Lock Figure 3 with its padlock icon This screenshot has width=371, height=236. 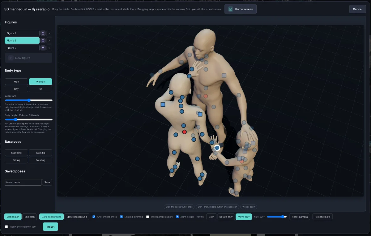coord(43,48)
